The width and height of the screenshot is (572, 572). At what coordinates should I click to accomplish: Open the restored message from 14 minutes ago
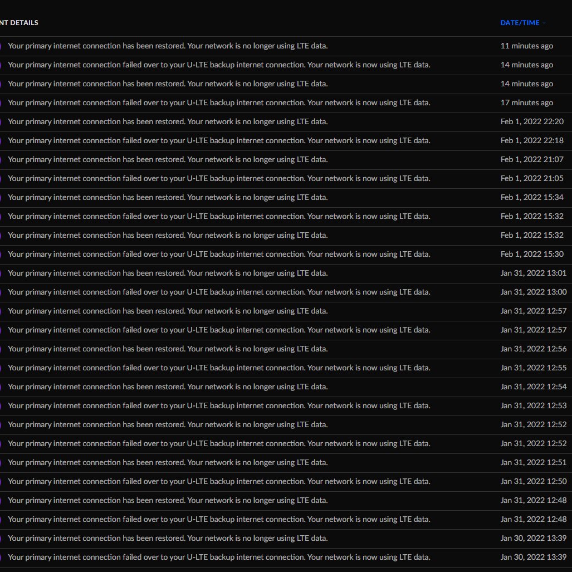168,84
